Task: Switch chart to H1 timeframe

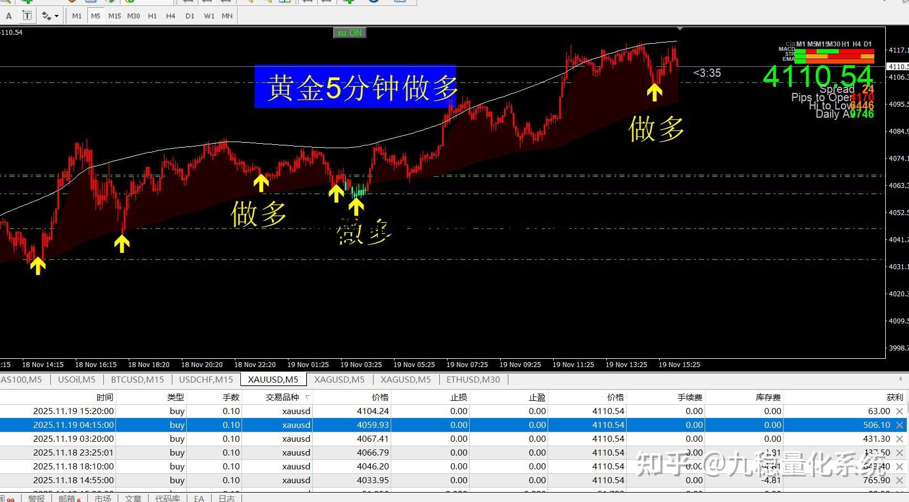Action: click(x=153, y=15)
